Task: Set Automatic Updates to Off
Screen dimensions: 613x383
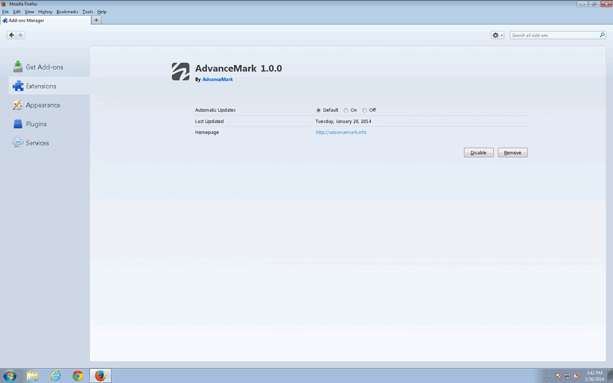Action: point(365,110)
